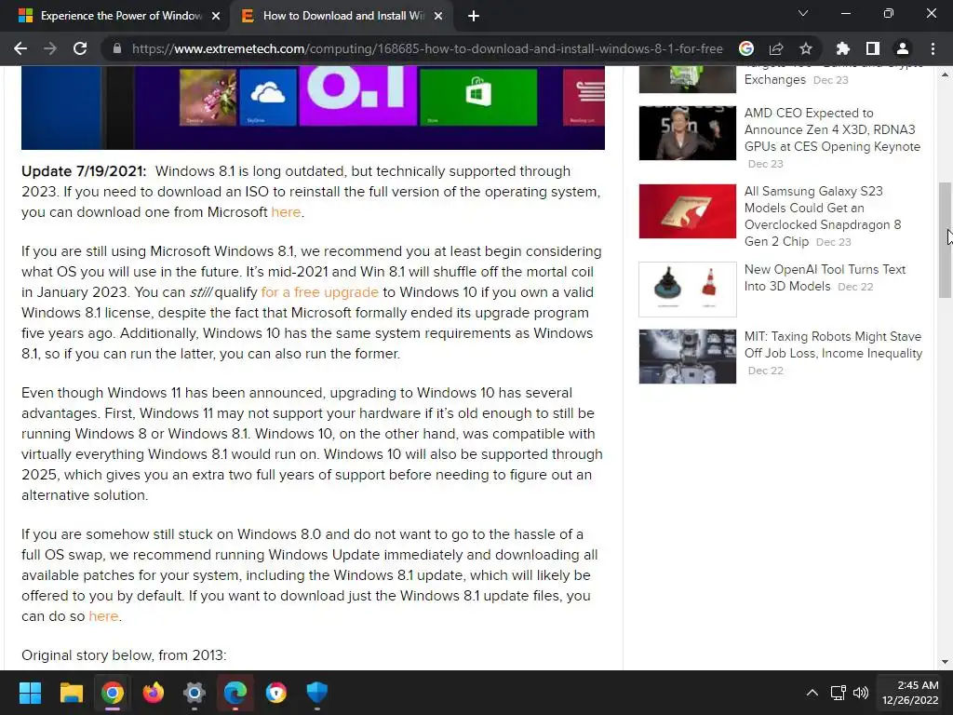Screen dimensions: 953x715
Task: View site information lock icon
Action: (x=117, y=48)
